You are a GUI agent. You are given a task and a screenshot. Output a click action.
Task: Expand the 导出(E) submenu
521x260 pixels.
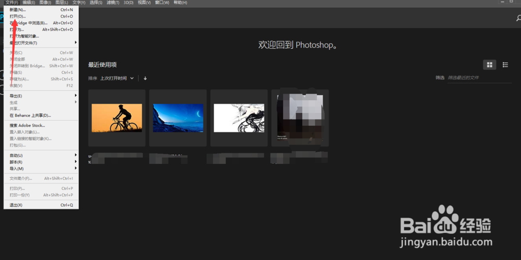click(41, 96)
